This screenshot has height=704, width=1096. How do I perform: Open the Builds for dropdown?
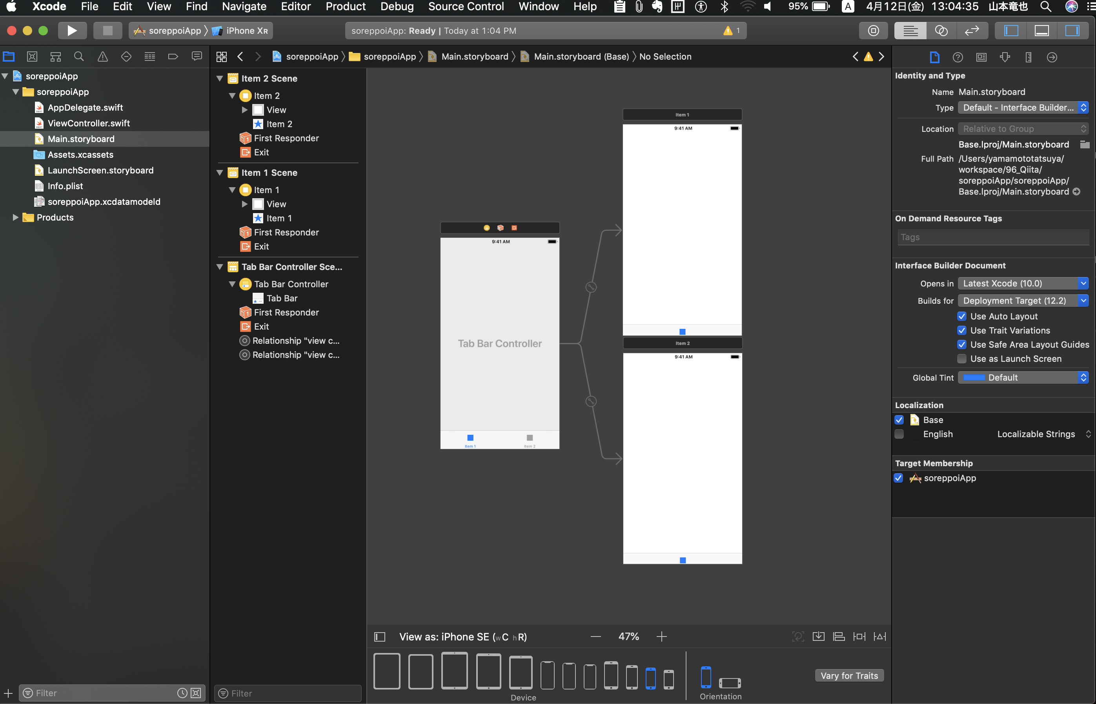pyautogui.click(x=1023, y=301)
